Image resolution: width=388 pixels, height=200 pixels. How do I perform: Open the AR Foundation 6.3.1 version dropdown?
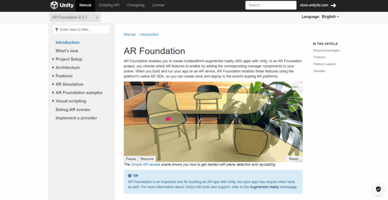pos(75,17)
